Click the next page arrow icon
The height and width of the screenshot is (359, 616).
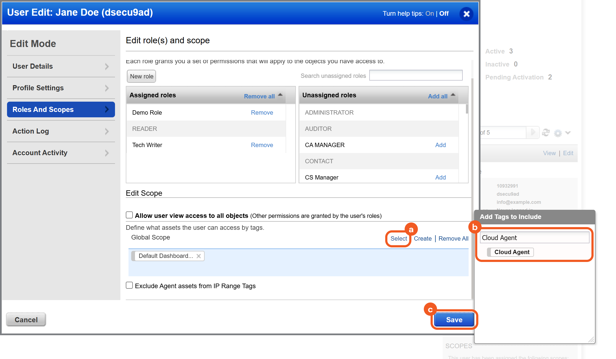pos(533,132)
